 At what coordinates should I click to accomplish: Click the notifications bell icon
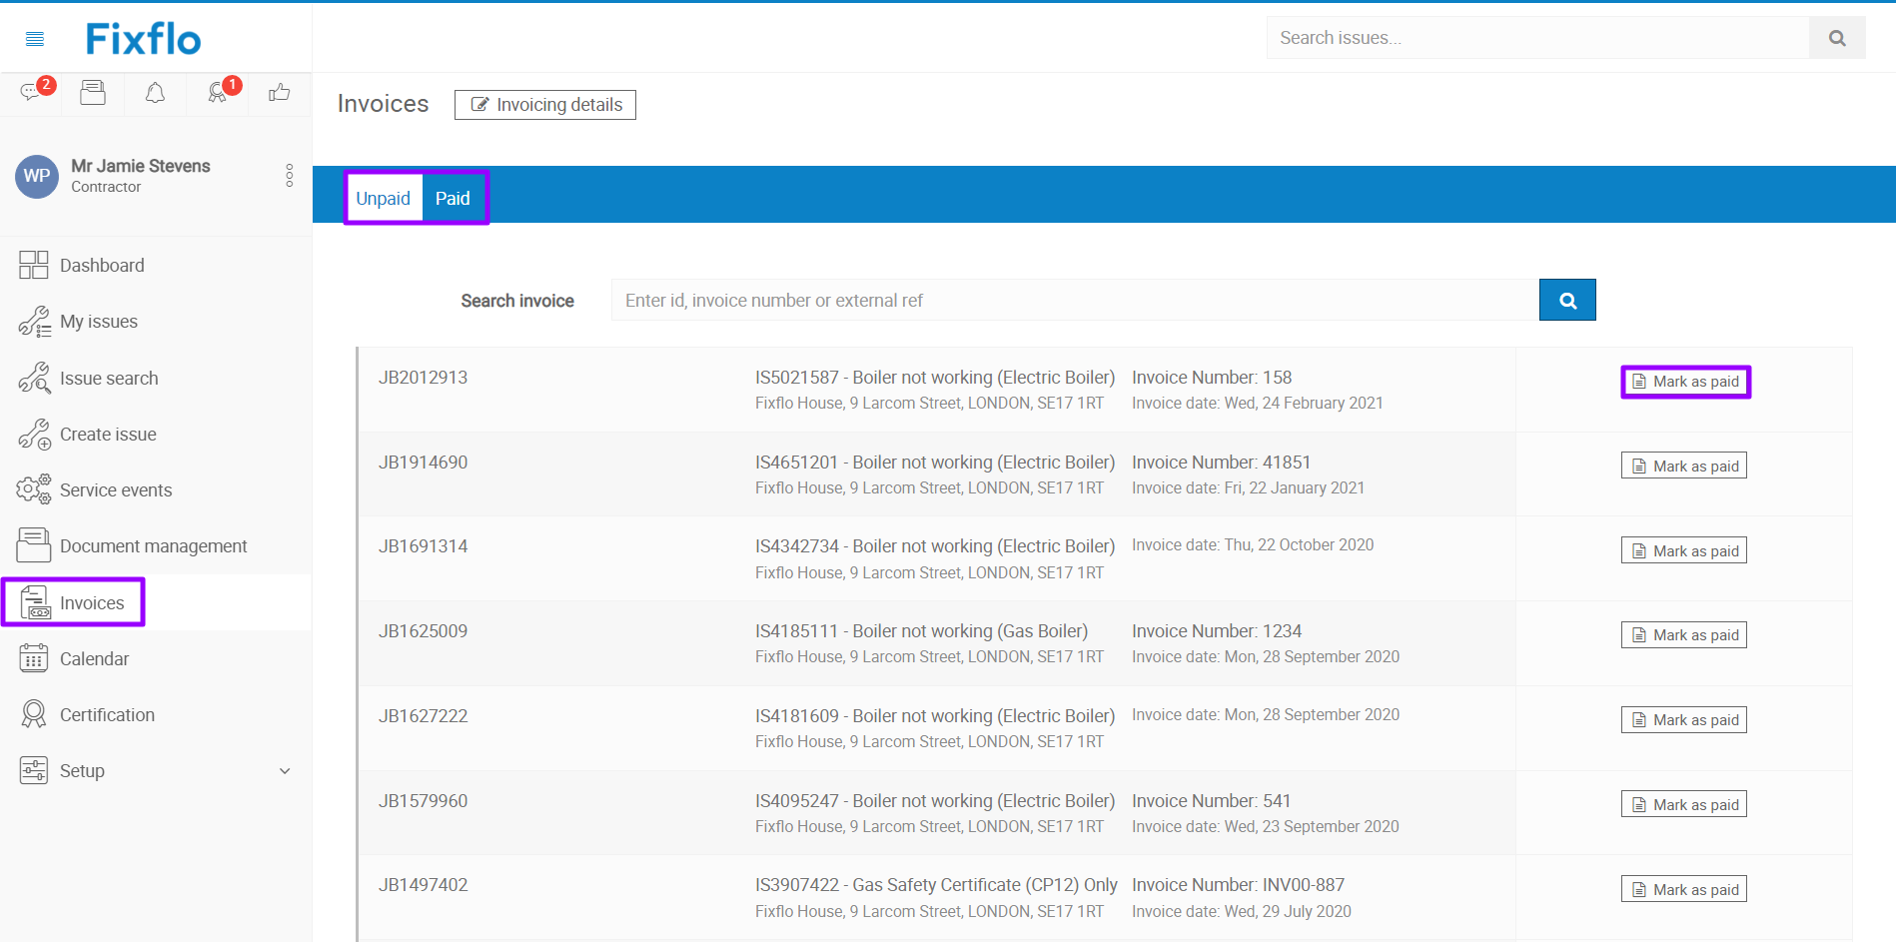point(155,92)
